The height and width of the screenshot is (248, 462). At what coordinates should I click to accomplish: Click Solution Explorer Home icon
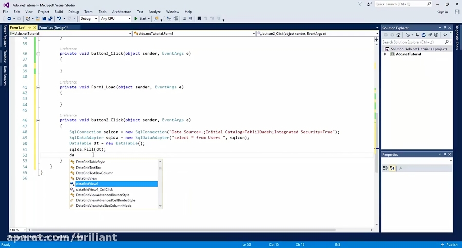398,35
